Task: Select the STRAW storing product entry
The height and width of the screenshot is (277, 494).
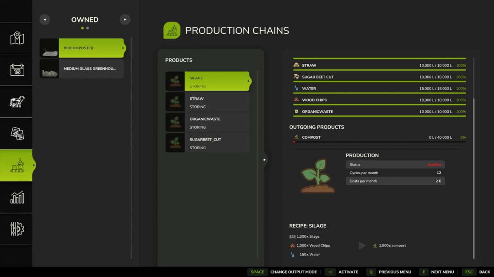Action: point(210,102)
